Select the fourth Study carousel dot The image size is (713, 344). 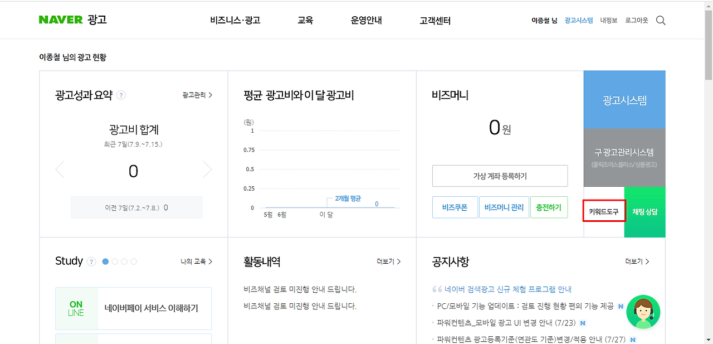click(134, 261)
